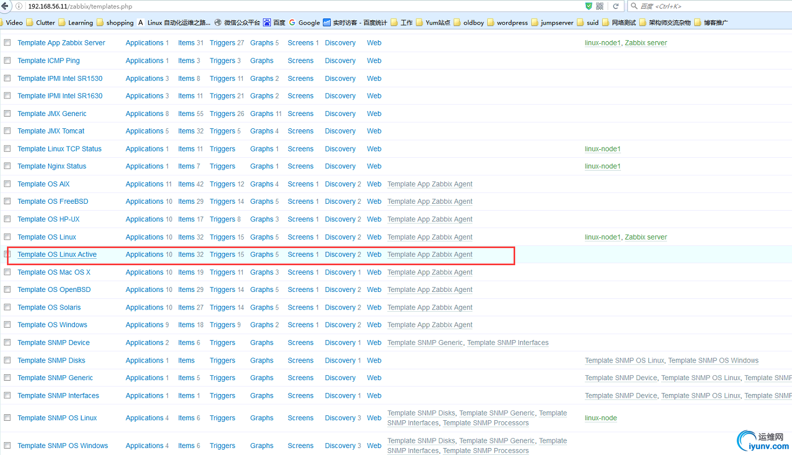View Items 19 of Template OS Mac OS X
The height and width of the screenshot is (455, 792).
pos(191,272)
